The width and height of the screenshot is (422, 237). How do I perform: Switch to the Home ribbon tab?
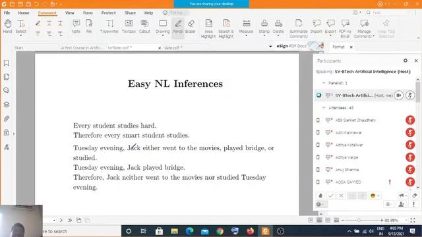tap(24, 13)
